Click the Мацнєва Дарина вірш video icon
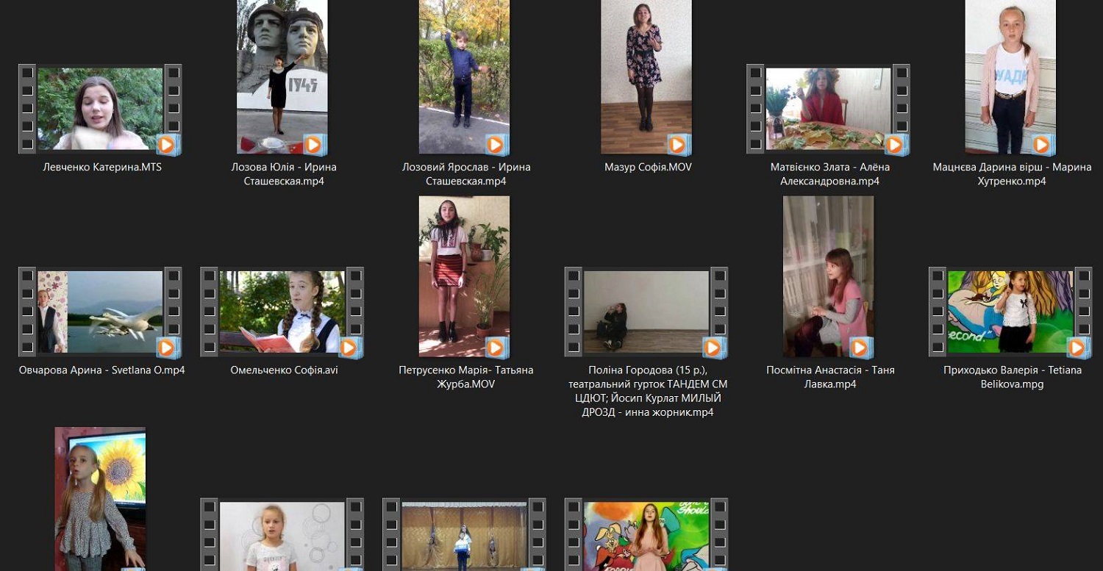1103x571 pixels. coord(1010,77)
